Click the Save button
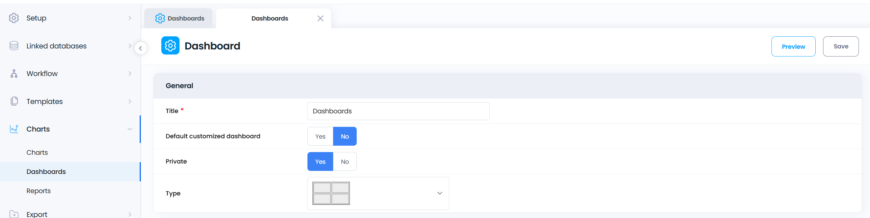This screenshot has height=218, width=870. 840,46
